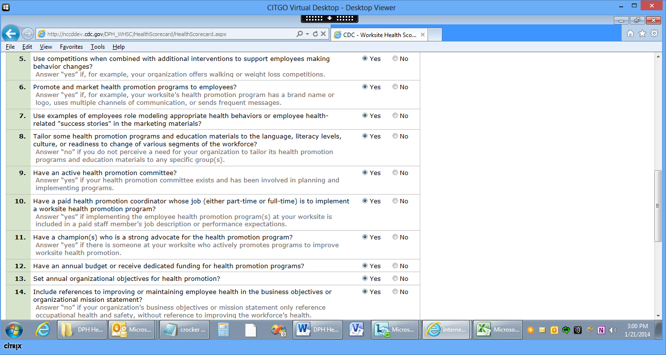Launch pinned Internet Explorer beside Start
The width and height of the screenshot is (666, 355).
click(43, 330)
